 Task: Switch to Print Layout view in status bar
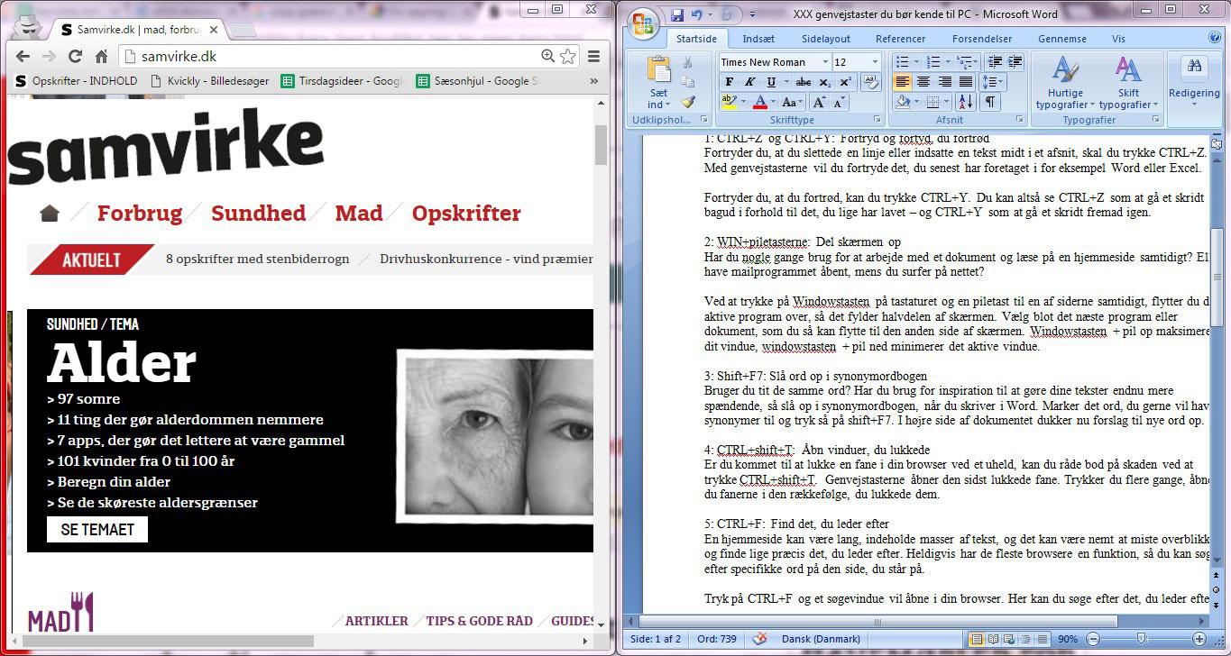[977, 639]
